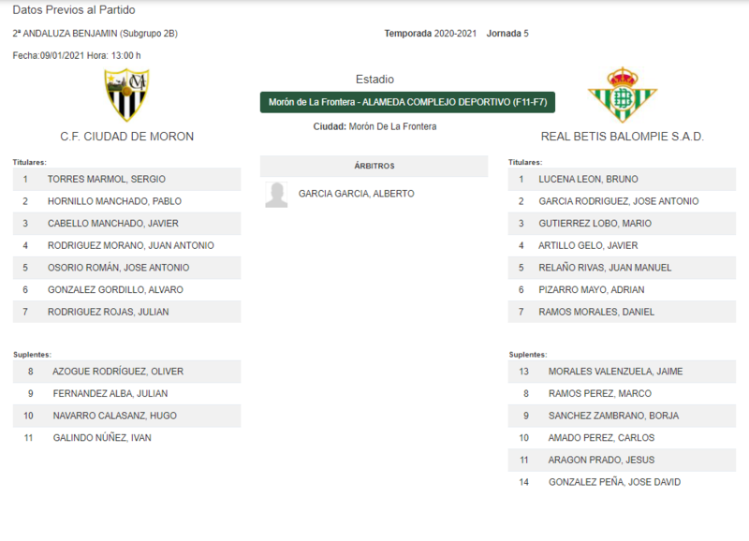The image size is (749, 541).
Task: Click the ÁRBITROS section header
Action: click(x=374, y=166)
